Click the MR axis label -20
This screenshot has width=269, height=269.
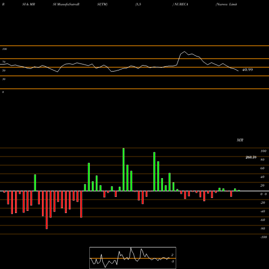(263, 203)
